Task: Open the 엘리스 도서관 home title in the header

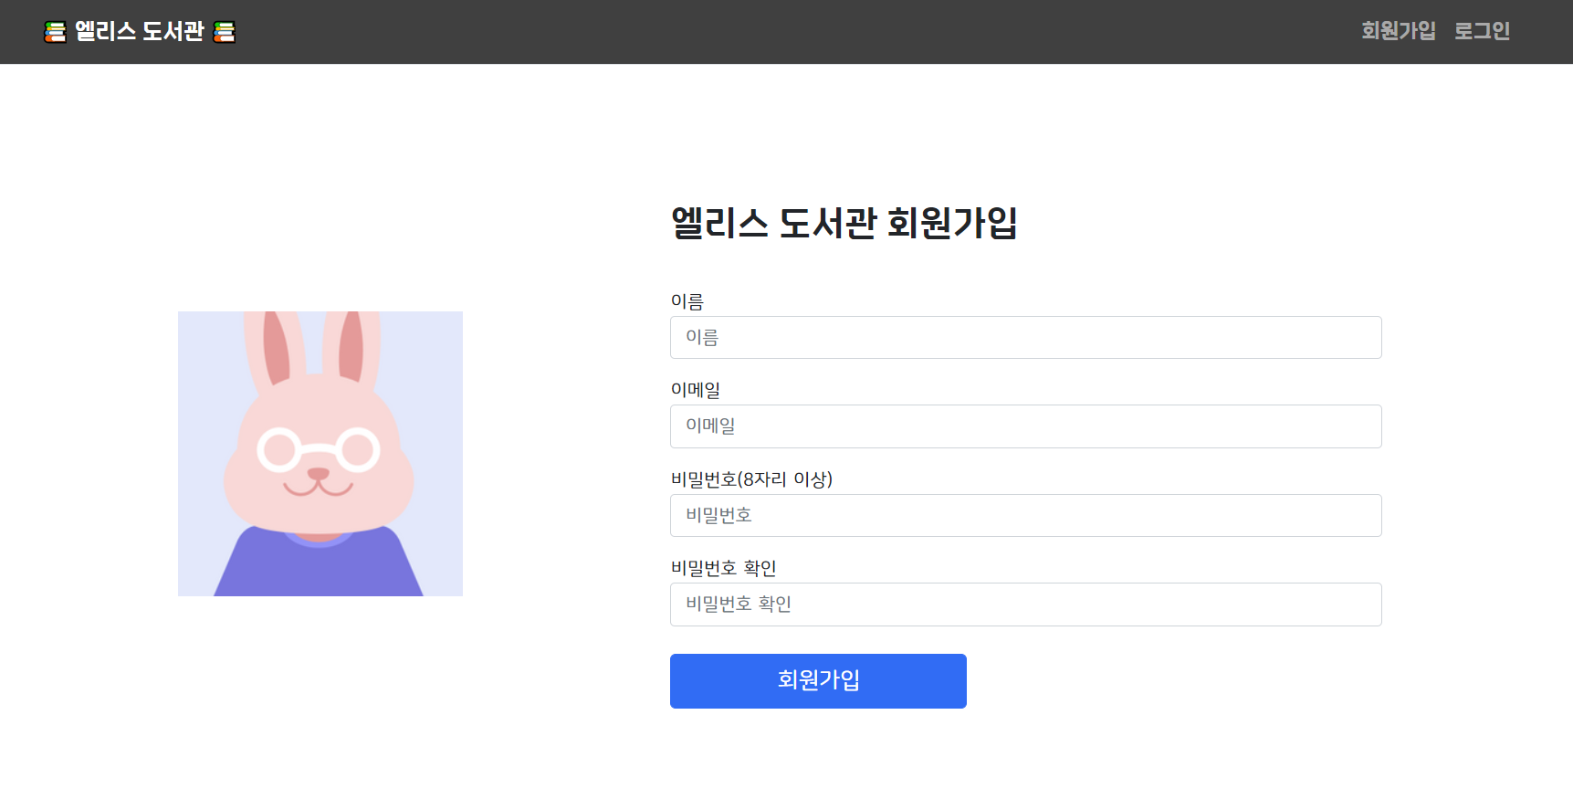Action: [x=139, y=32]
